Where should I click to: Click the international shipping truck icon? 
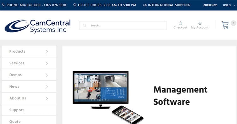pos(145,5)
